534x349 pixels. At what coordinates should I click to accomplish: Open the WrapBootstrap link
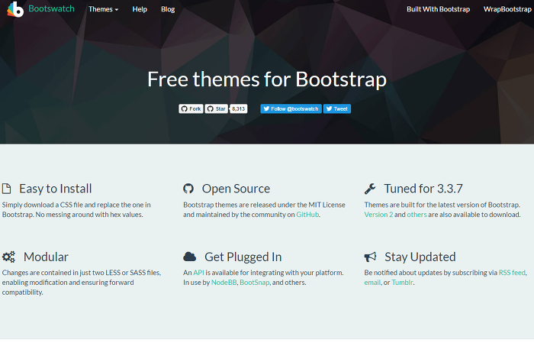(507, 9)
